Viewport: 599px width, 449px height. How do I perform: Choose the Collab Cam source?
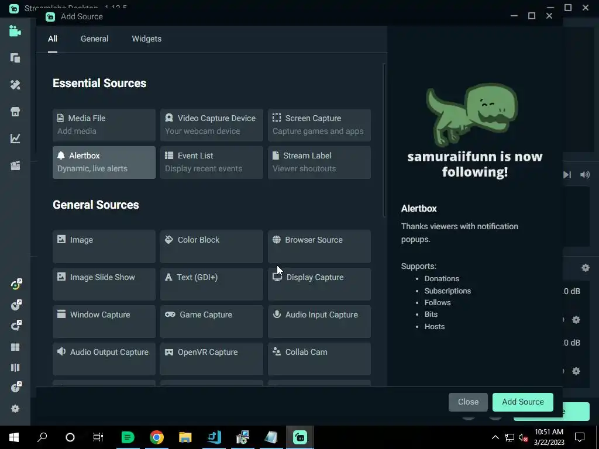(319, 358)
